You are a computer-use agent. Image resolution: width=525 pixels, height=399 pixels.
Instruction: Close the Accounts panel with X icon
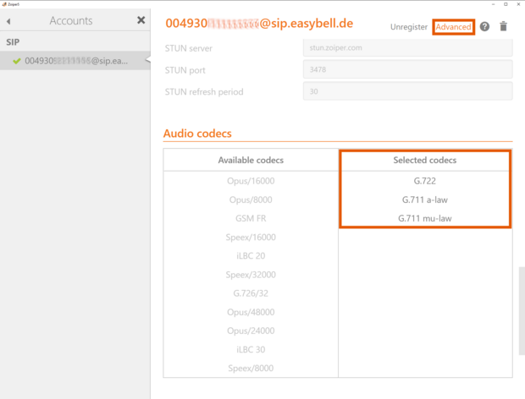(x=141, y=20)
